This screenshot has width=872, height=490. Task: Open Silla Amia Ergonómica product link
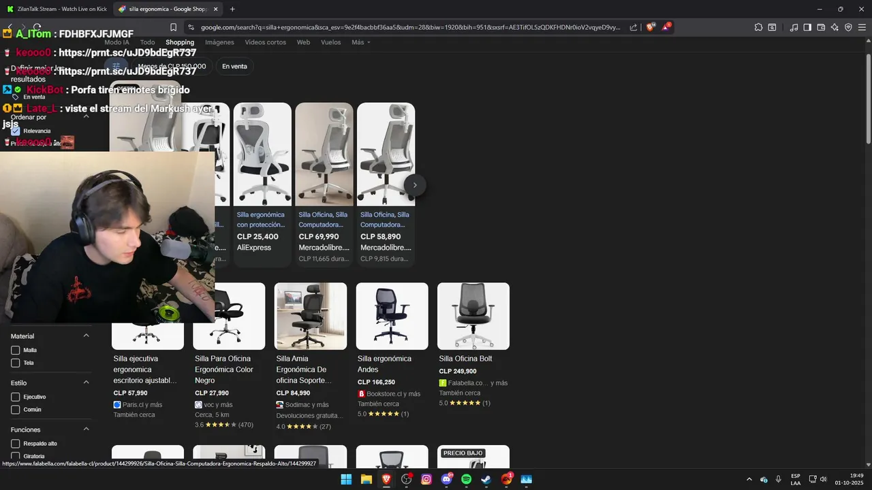304,370
